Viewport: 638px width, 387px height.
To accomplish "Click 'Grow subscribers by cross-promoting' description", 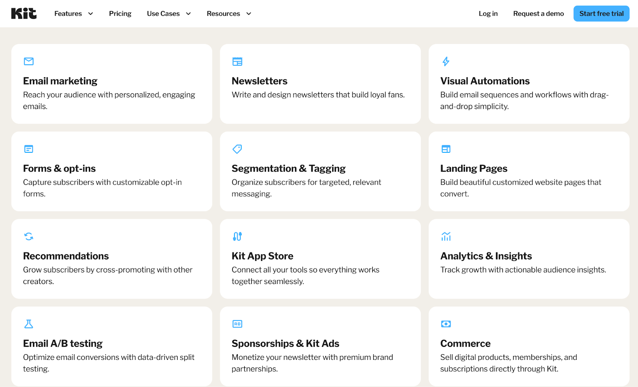I will 108,275.
